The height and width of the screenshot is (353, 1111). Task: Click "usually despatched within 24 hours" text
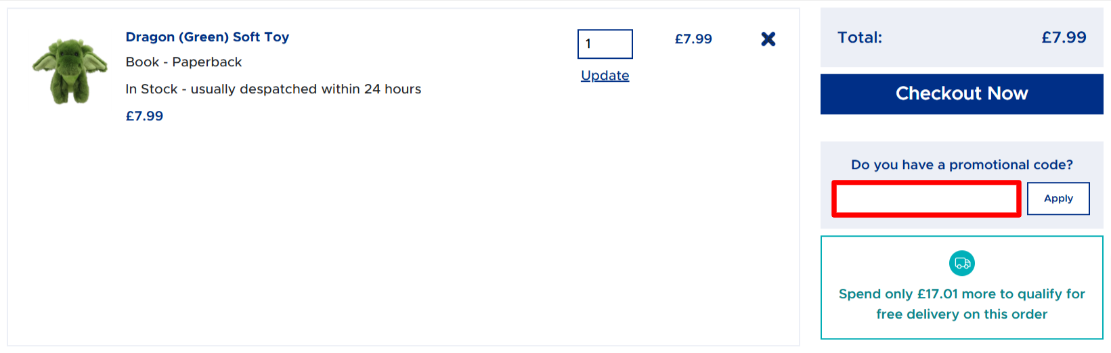coord(305,89)
